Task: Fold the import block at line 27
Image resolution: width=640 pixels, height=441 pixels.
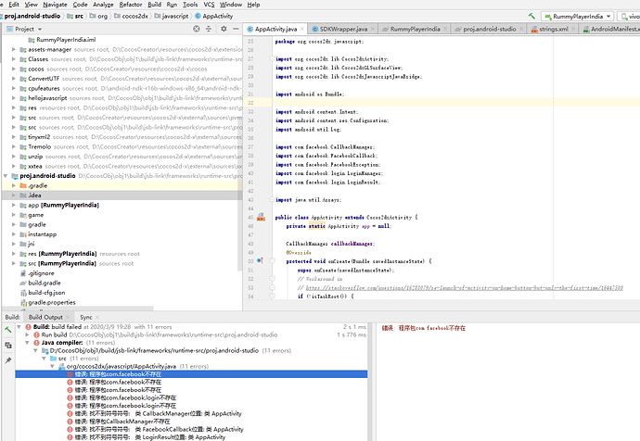Action: pos(272,58)
